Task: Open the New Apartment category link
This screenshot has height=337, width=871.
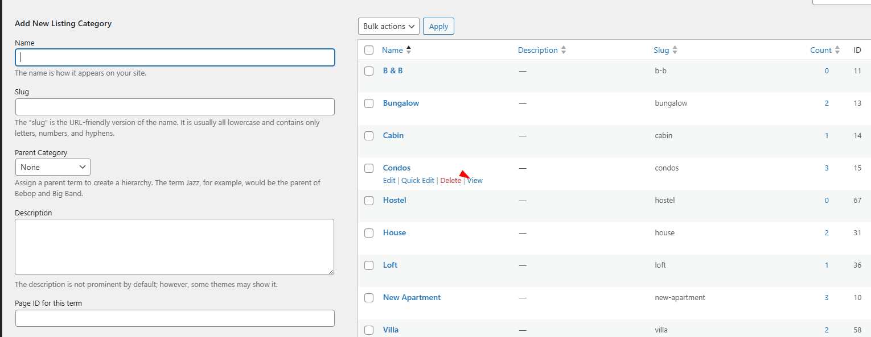Action: [412, 298]
